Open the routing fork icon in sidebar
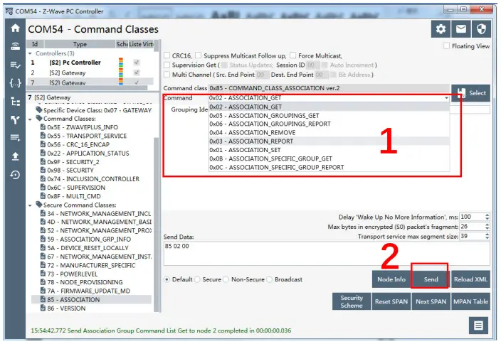The width and height of the screenshot is (501, 344). point(15,120)
